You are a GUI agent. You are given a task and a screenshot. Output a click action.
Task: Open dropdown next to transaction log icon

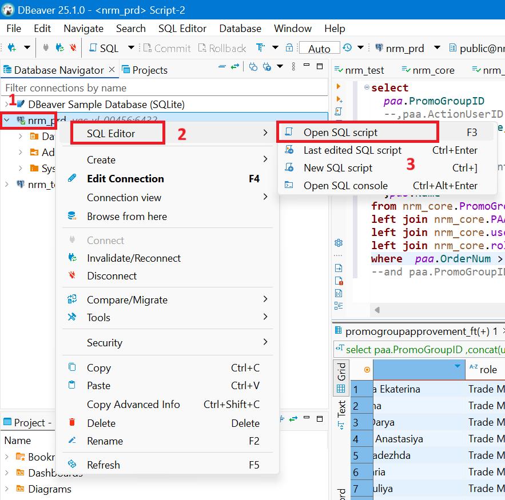coord(361,47)
